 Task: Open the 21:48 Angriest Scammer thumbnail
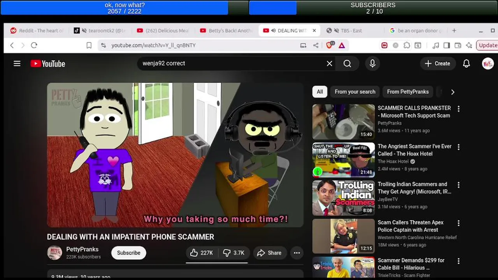click(344, 160)
